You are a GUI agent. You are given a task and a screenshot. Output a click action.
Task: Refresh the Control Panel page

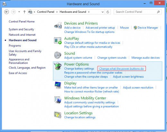(108, 12)
